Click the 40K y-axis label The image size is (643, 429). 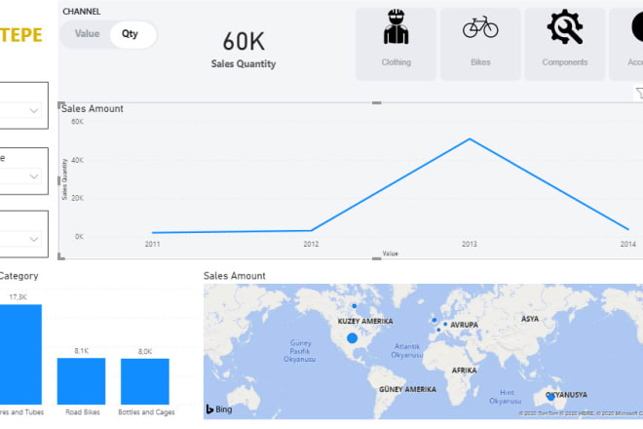click(x=77, y=160)
